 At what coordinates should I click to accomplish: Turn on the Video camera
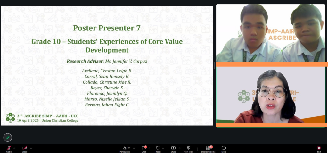(25, 148)
